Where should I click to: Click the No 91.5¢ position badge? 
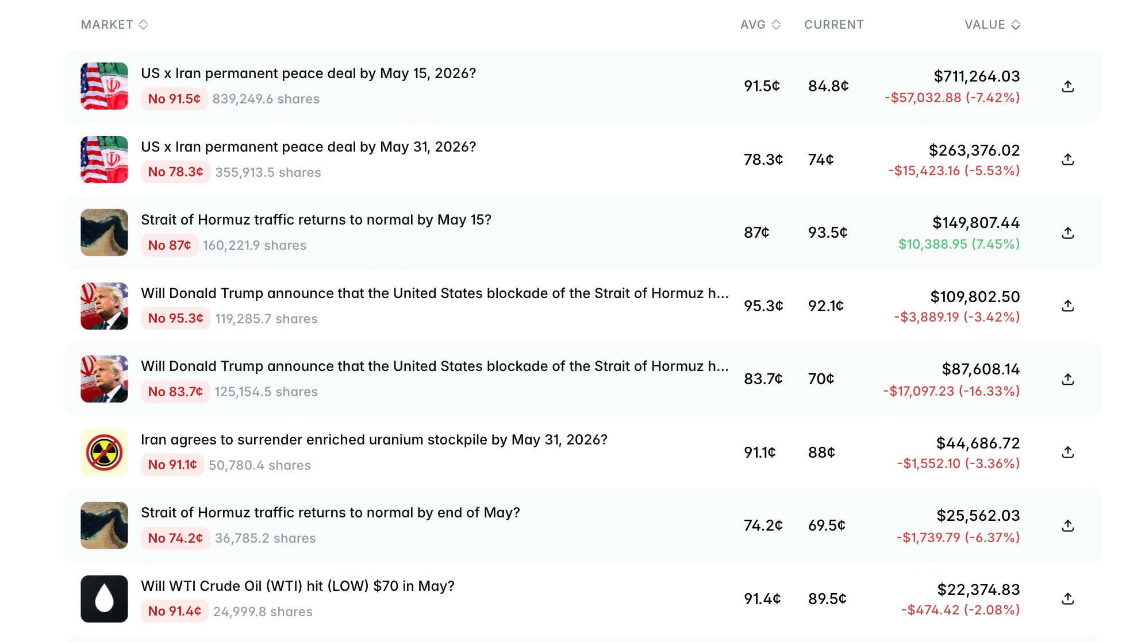click(x=174, y=99)
